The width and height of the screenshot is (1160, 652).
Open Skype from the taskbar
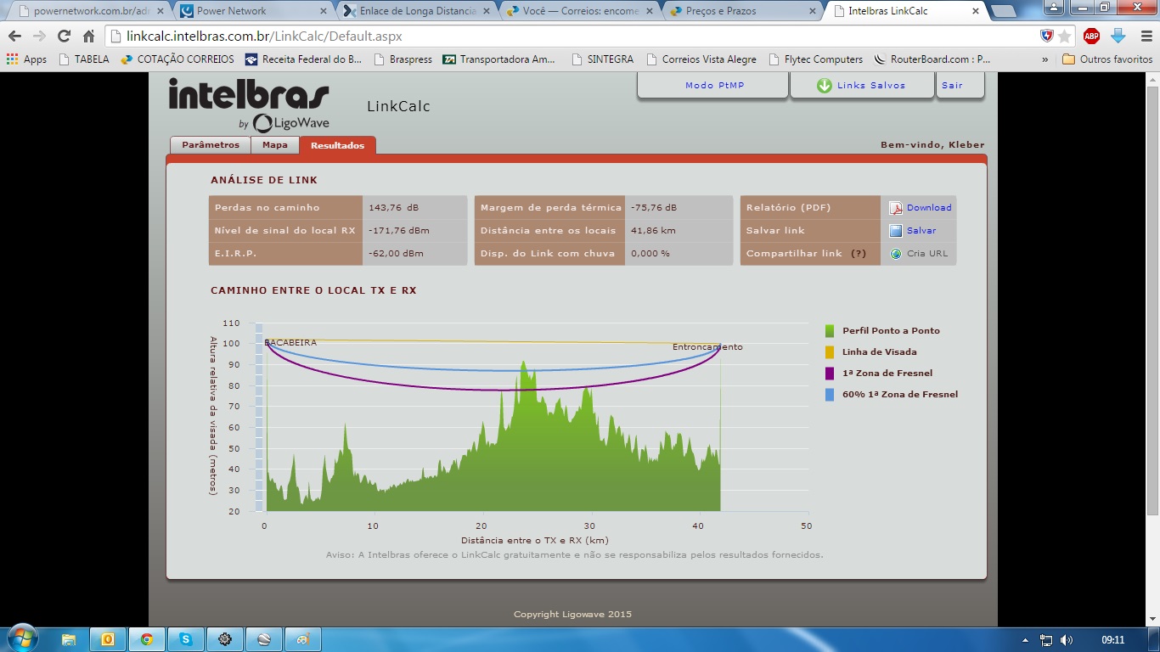(186, 639)
